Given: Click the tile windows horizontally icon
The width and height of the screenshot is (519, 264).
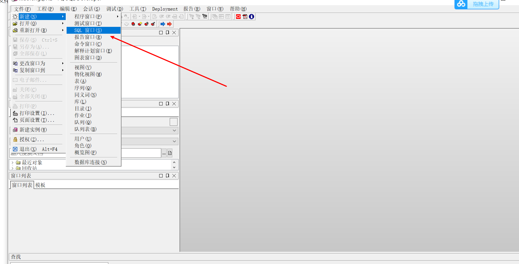Looking at the screenshot, I should pyautogui.click(x=221, y=17).
